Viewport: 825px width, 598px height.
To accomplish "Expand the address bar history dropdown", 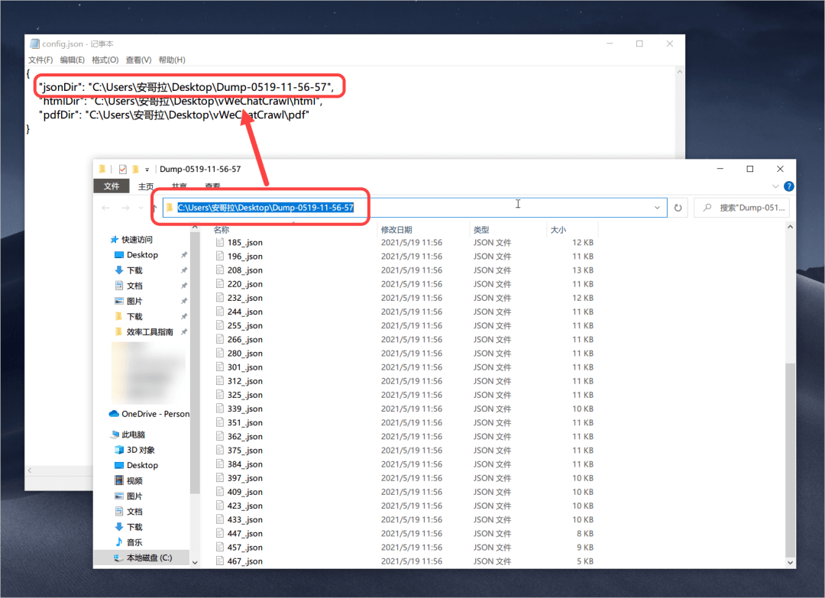I will 657,208.
